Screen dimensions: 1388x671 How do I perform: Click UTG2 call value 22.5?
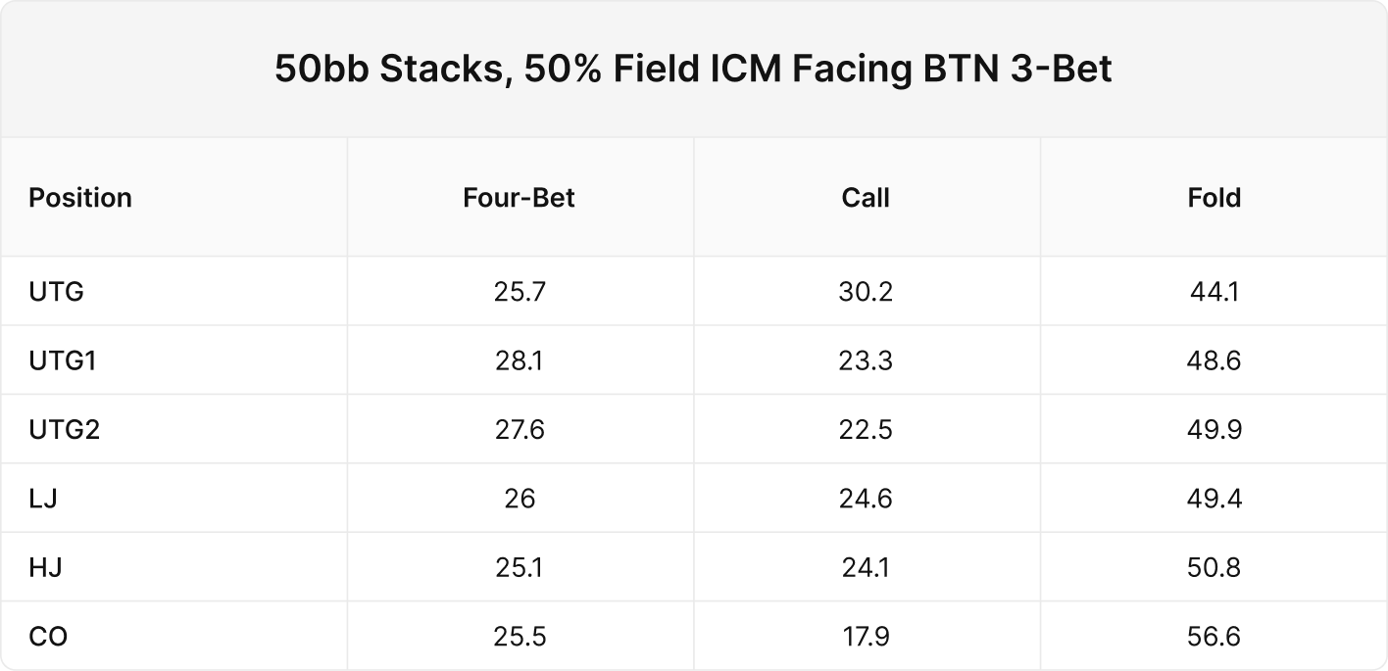[866, 430]
